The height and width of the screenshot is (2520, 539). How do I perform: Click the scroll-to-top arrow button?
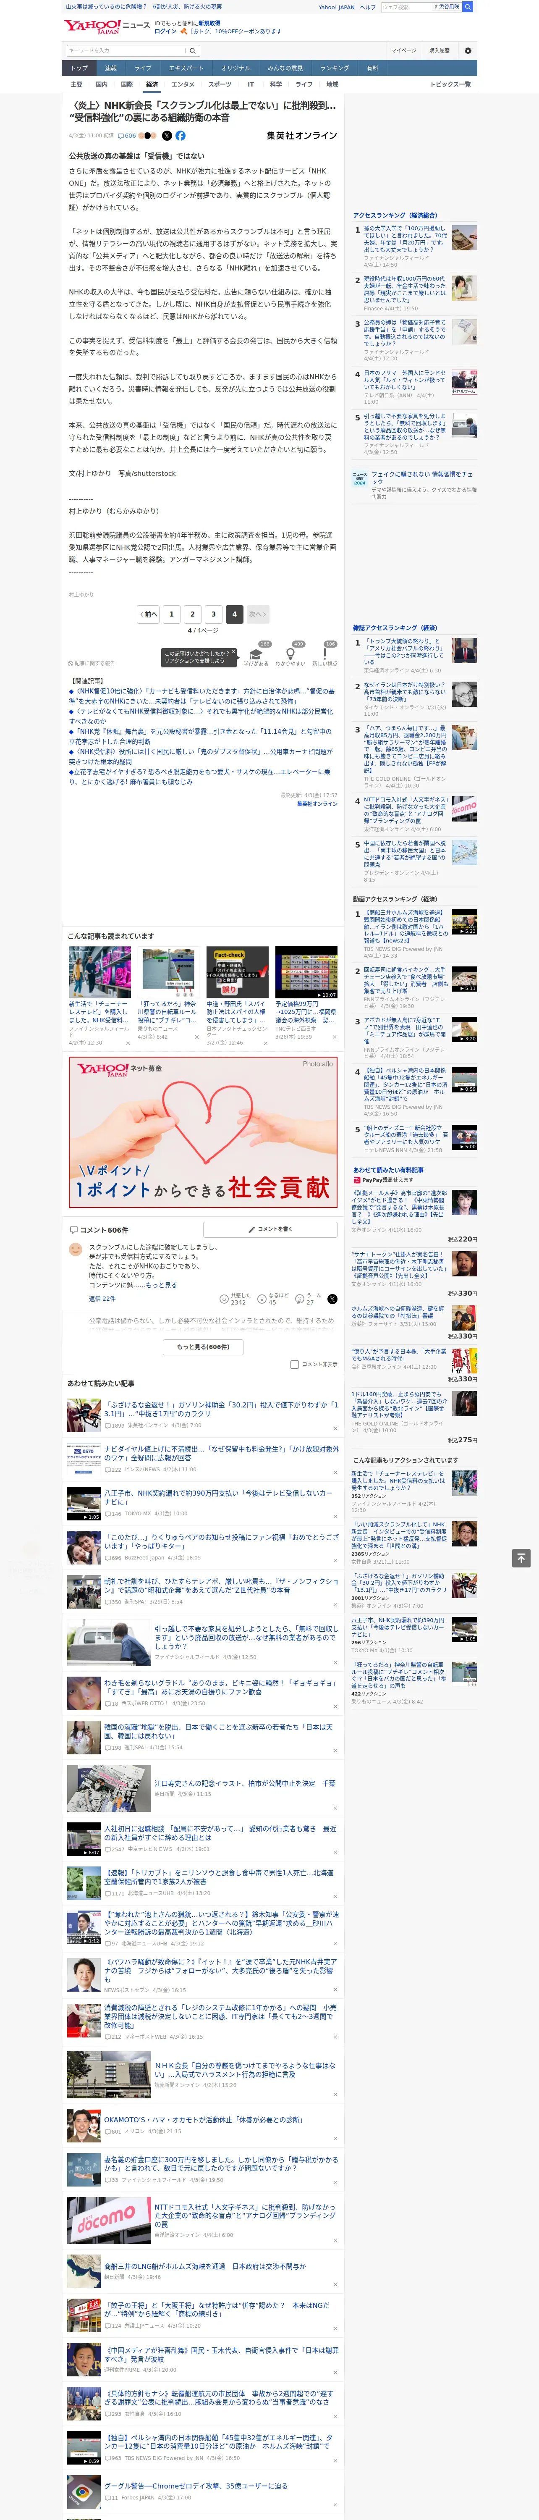pyautogui.click(x=521, y=1558)
